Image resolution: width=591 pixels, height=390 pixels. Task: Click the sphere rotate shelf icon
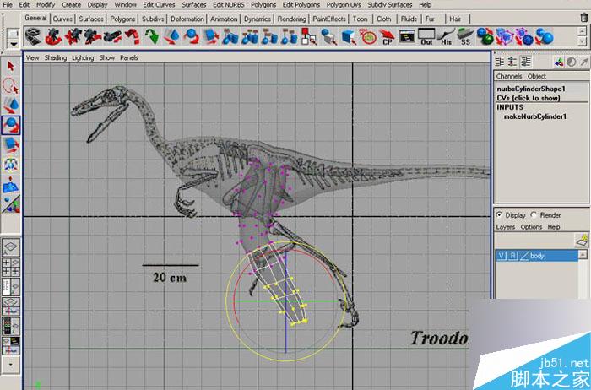click(191, 37)
